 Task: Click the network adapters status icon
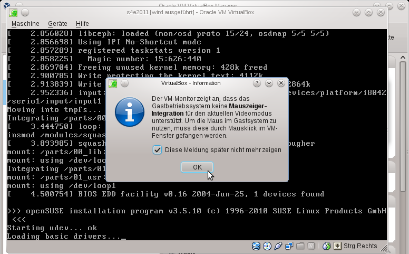(x=289, y=246)
